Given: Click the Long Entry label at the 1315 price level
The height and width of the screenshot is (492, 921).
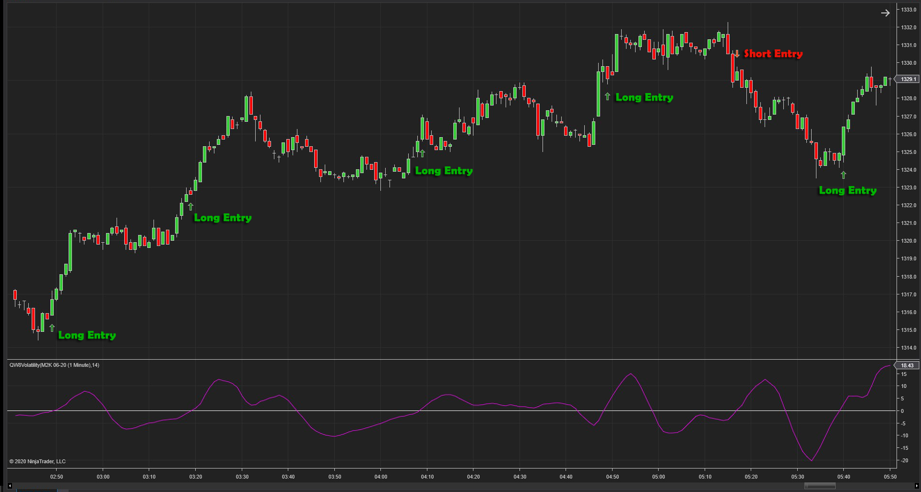Looking at the screenshot, I should (x=87, y=335).
